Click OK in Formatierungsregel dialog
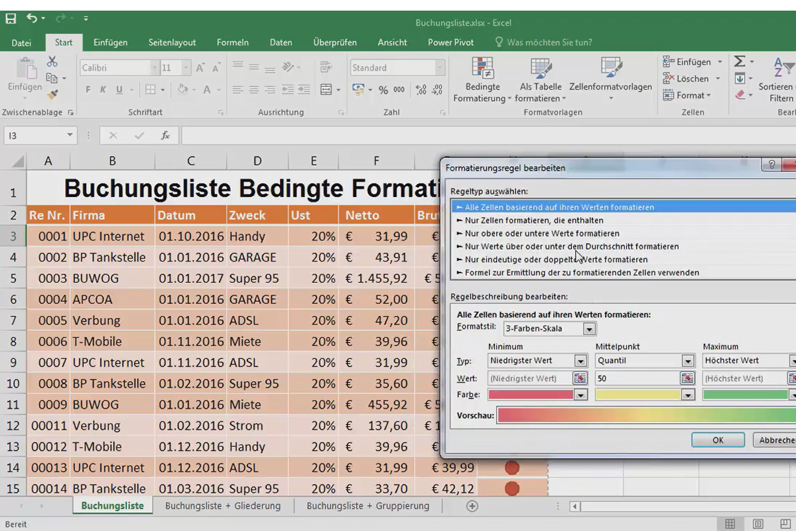The image size is (796, 531). (x=718, y=440)
